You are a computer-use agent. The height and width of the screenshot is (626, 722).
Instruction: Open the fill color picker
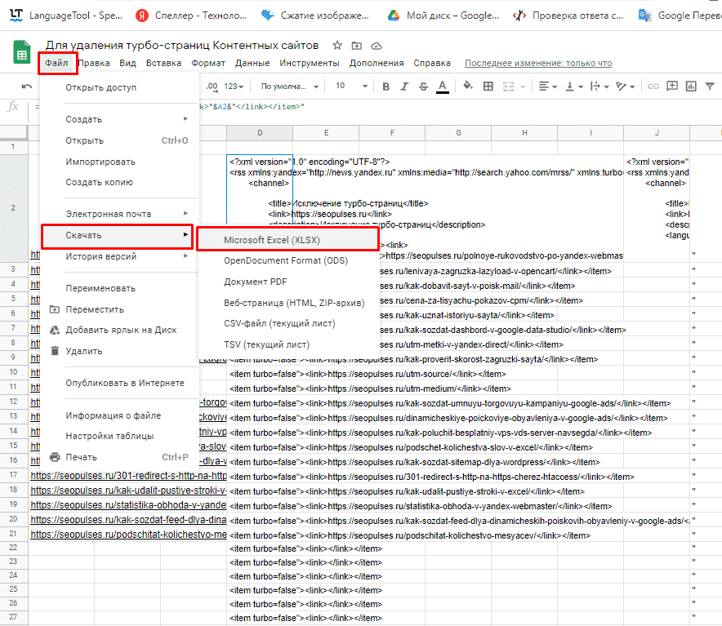468,86
